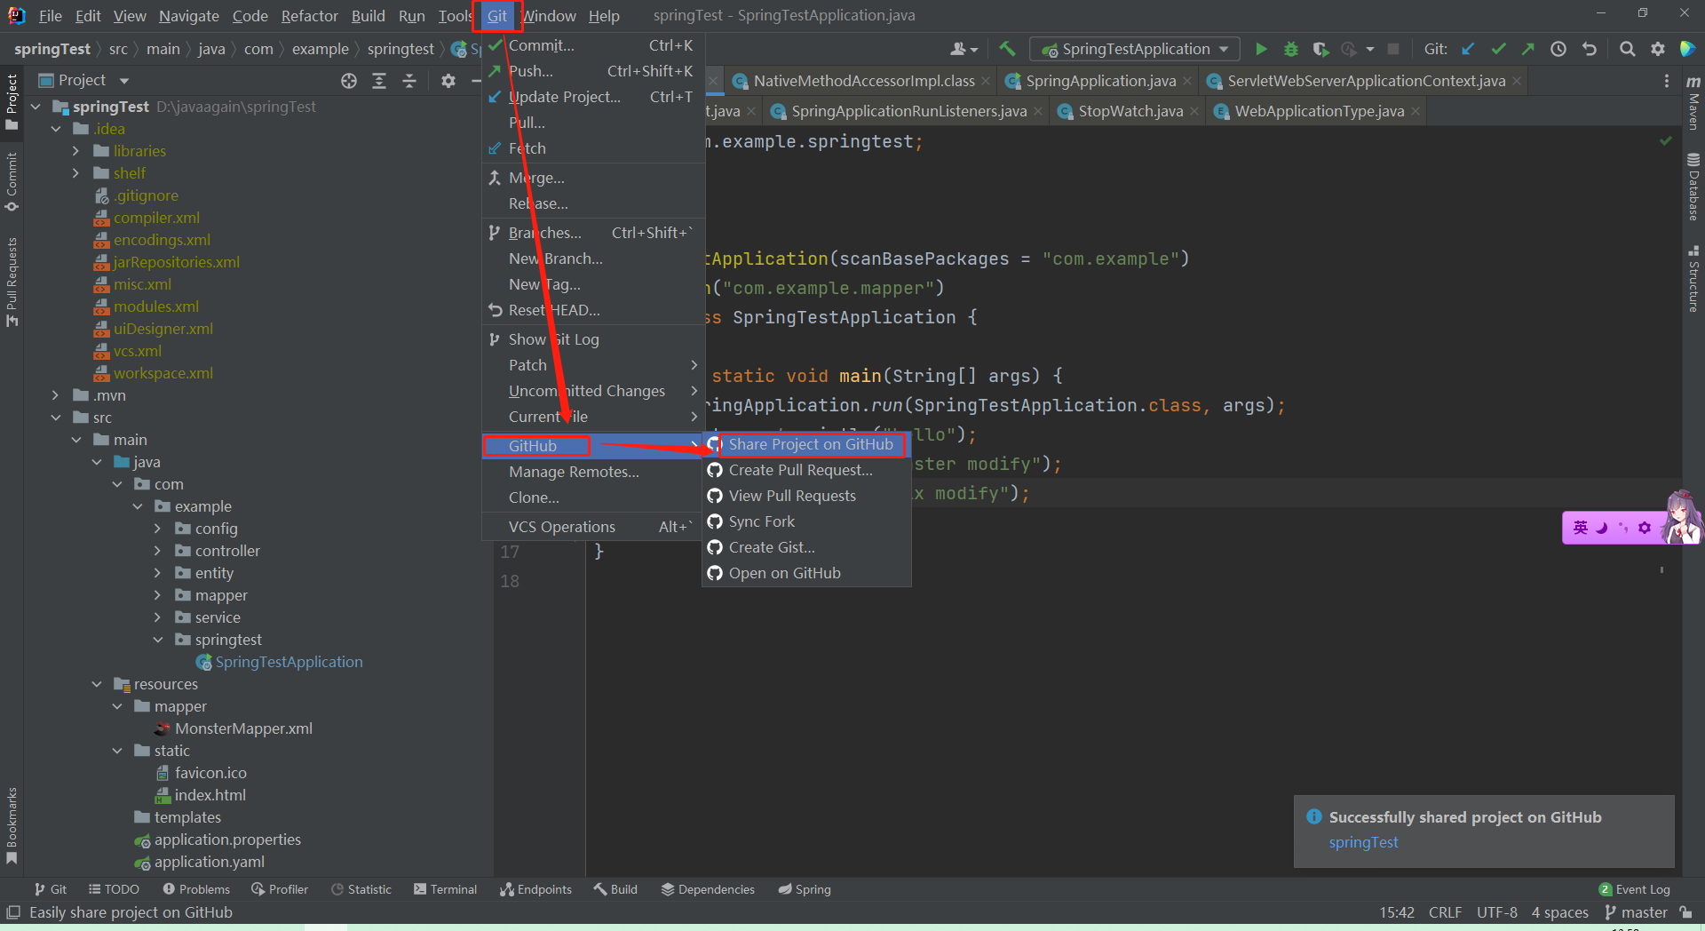Click the Git Update Project arrow icon

[1468, 49]
